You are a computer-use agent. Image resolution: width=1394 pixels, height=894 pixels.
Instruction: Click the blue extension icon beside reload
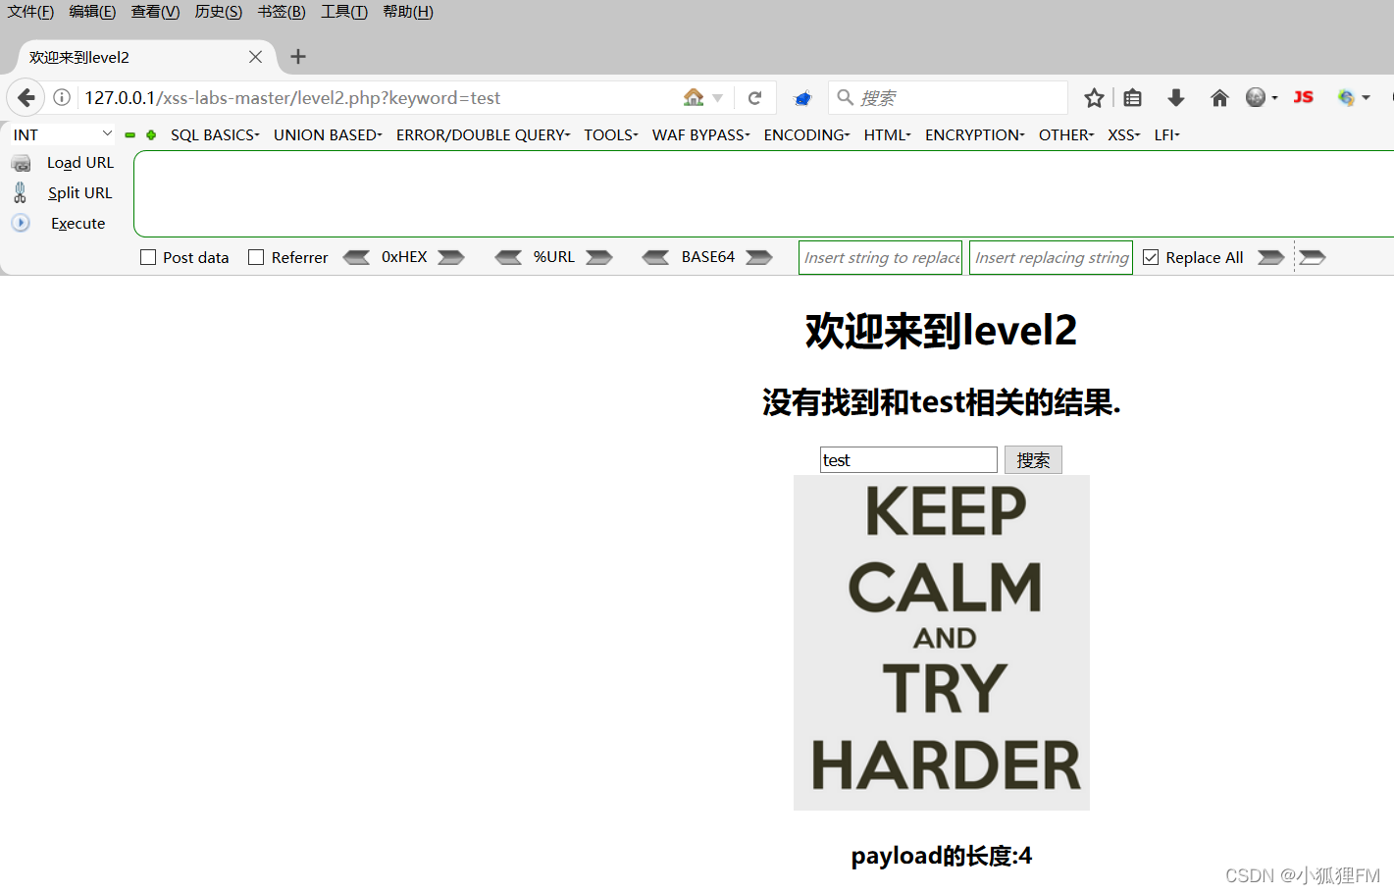tap(802, 98)
